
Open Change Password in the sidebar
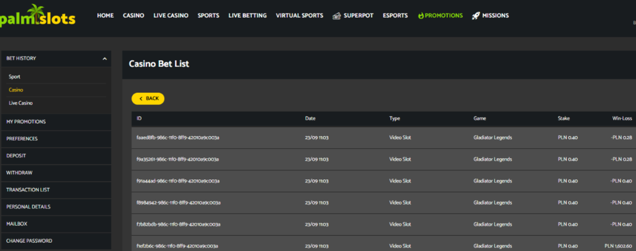coord(56,241)
